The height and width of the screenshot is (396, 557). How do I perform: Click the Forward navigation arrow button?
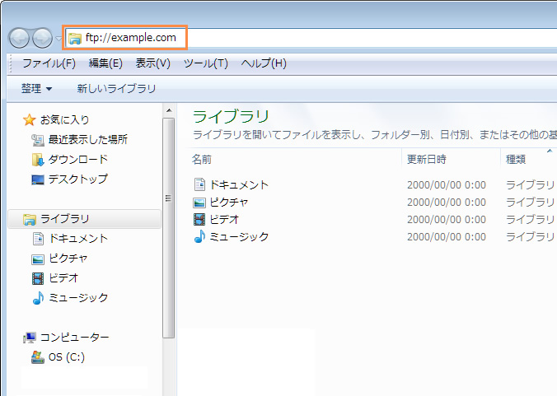[42, 38]
